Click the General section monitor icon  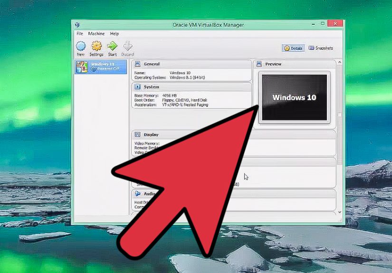click(137, 64)
